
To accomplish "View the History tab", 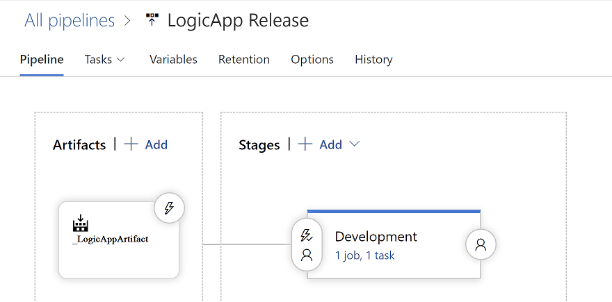I will pyautogui.click(x=373, y=60).
